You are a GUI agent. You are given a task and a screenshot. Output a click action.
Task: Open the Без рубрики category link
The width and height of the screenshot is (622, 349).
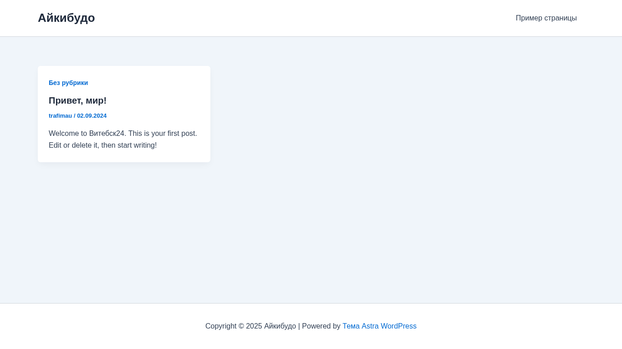click(x=68, y=83)
